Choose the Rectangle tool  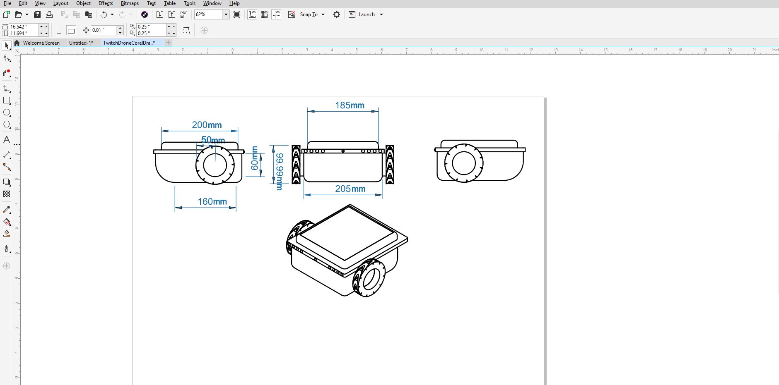[7, 100]
